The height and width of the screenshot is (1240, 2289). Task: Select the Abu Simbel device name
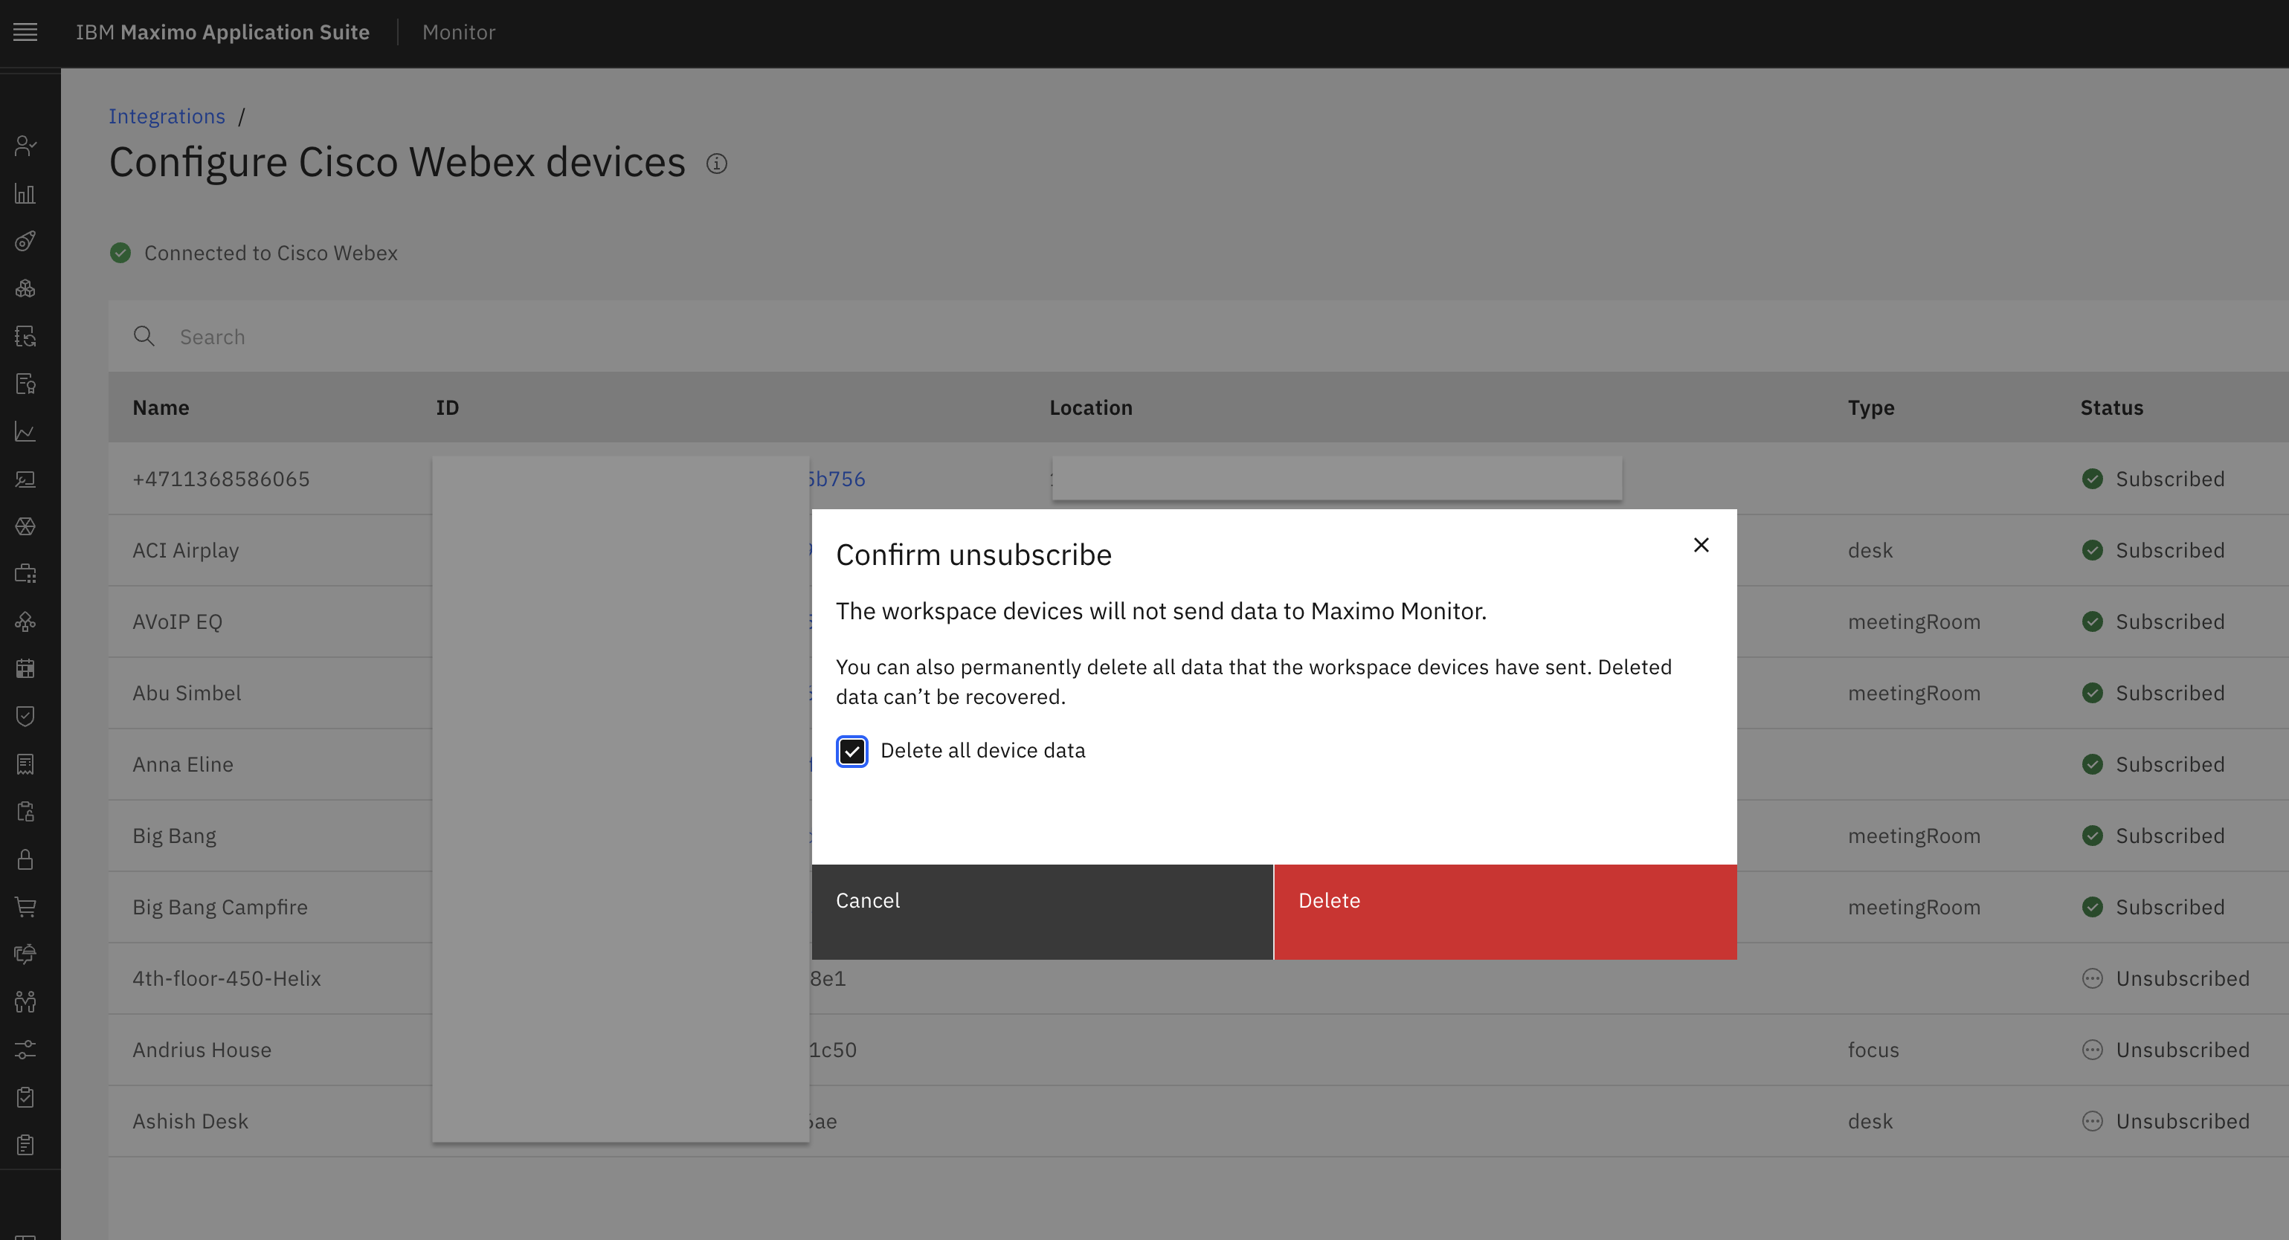click(187, 693)
